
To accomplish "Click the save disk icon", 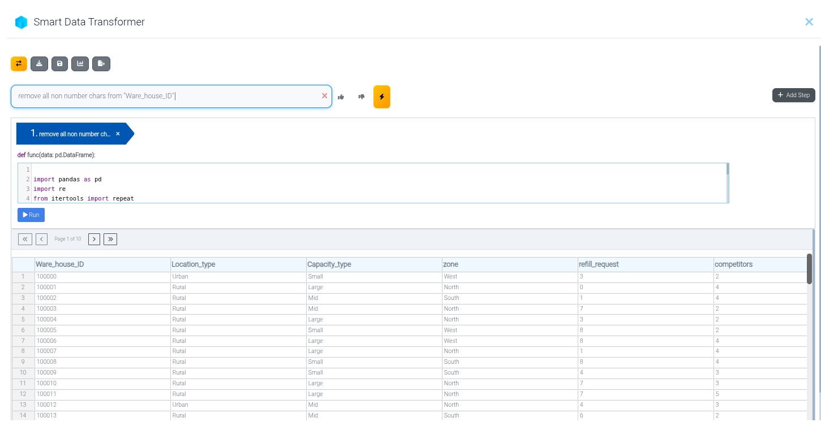I will coord(59,64).
